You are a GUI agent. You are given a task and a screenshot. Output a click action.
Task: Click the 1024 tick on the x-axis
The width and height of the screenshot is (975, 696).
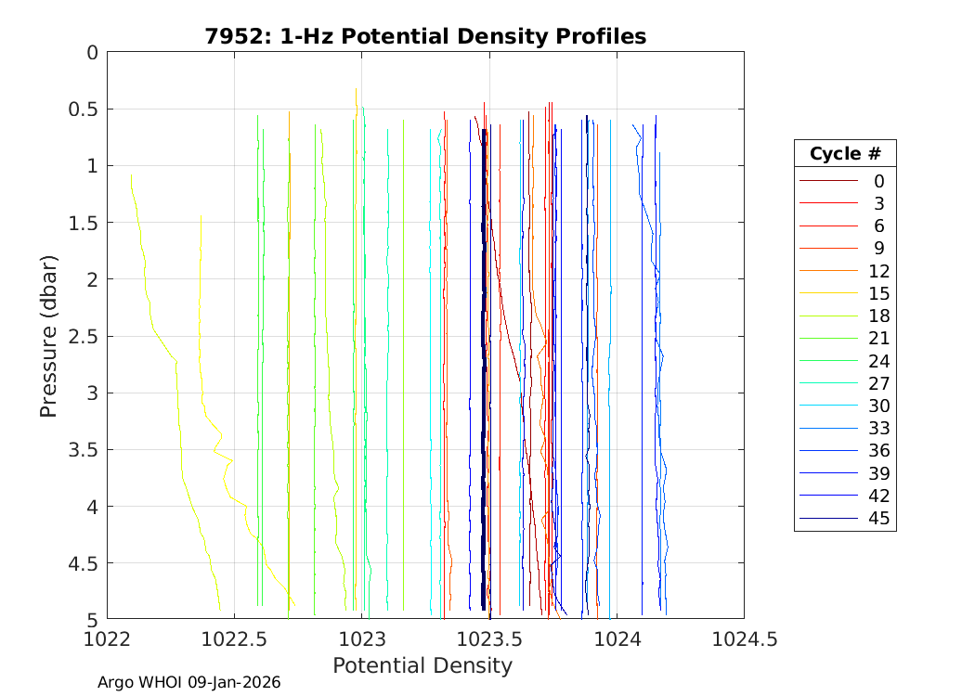617,638
